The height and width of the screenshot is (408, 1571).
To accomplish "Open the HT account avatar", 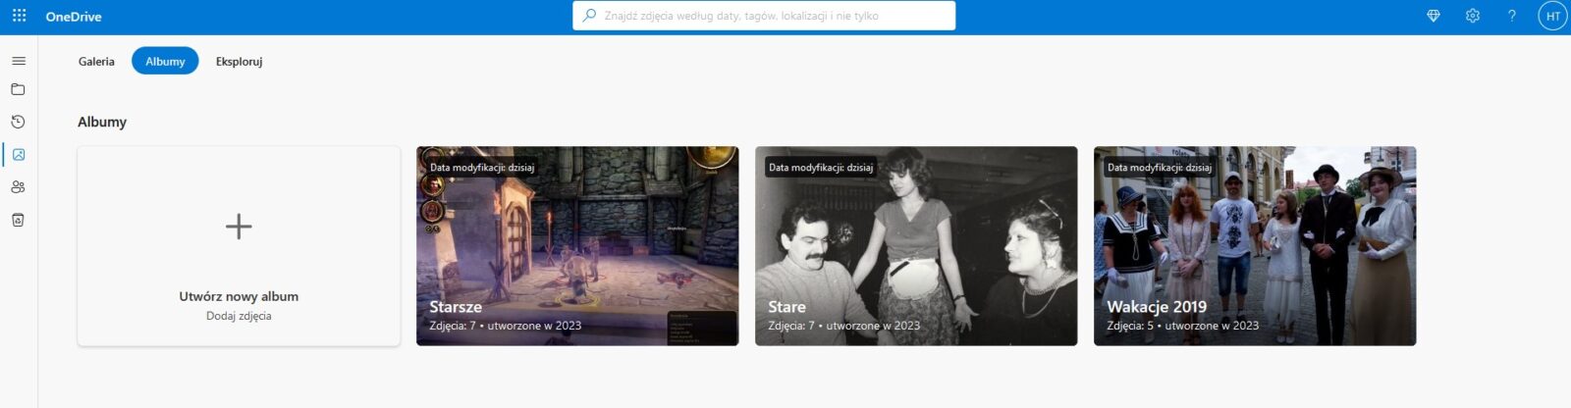I will pos(1552,16).
